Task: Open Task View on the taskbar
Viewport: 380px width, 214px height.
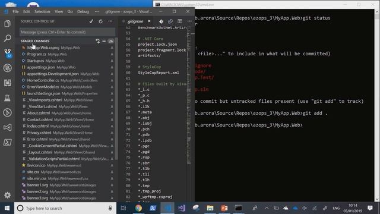Action: (123, 208)
